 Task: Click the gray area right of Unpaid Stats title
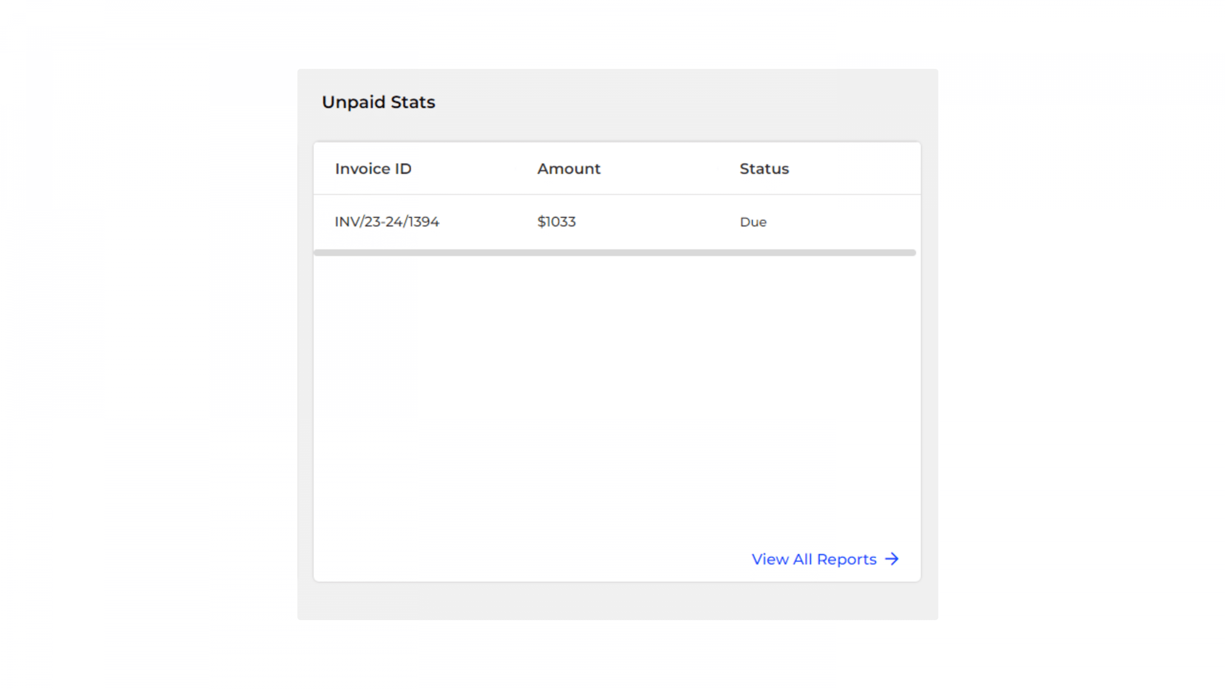685,102
